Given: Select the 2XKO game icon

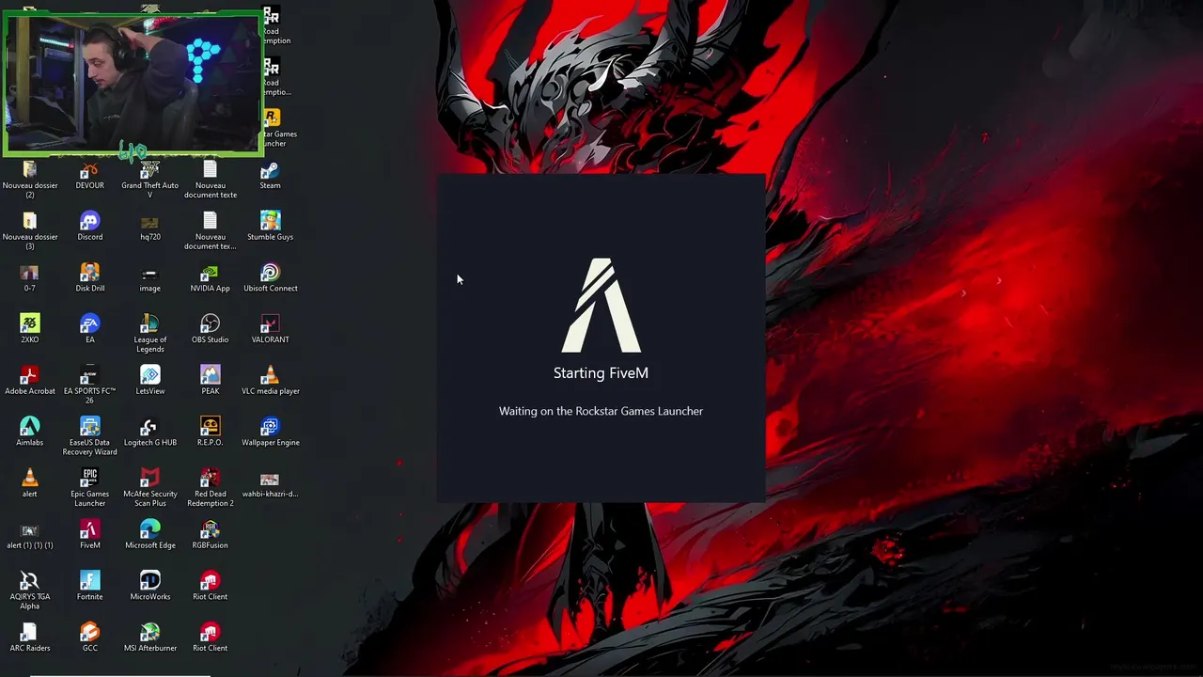Looking at the screenshot, I should 29,330.
